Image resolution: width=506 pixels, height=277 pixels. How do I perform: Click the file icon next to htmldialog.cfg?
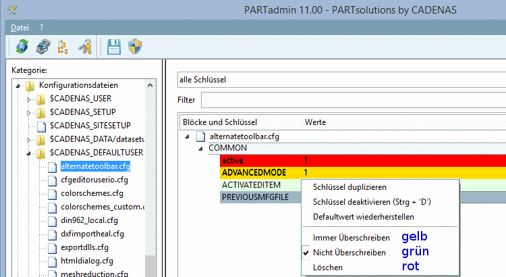click(52, 261)
